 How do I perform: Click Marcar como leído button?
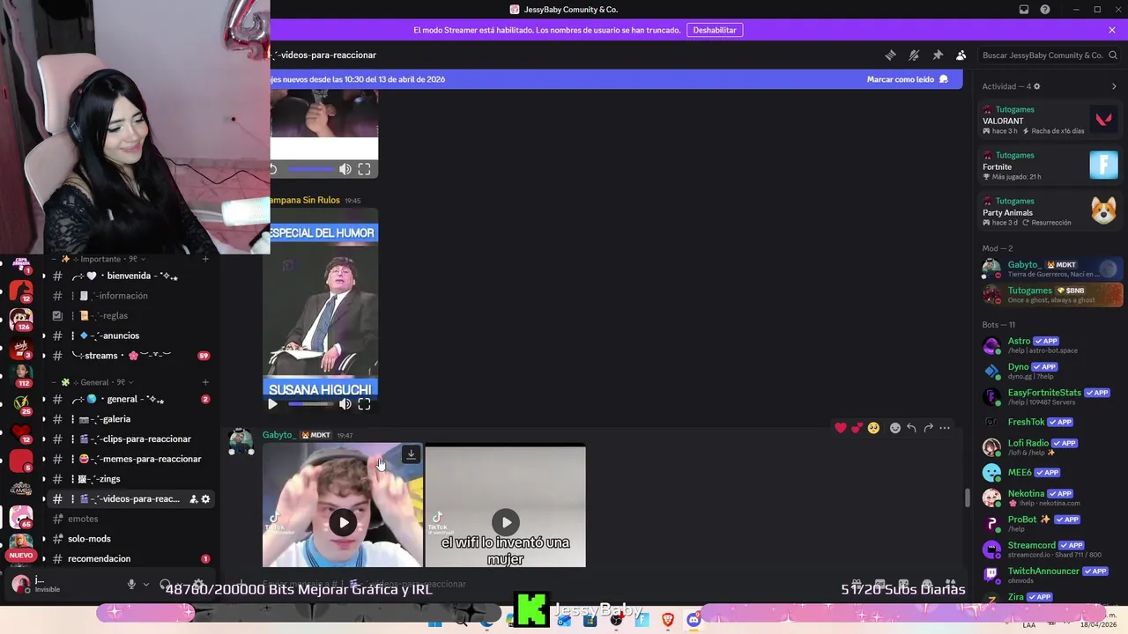click(907, 79)
